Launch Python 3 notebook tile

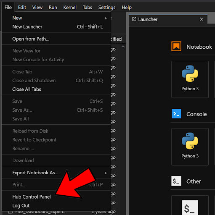(190, 79)
